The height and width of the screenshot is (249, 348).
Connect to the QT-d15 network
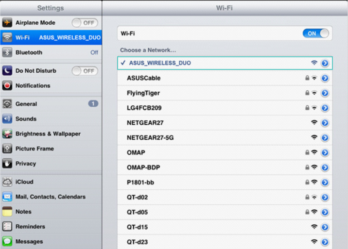click(225, 227)
